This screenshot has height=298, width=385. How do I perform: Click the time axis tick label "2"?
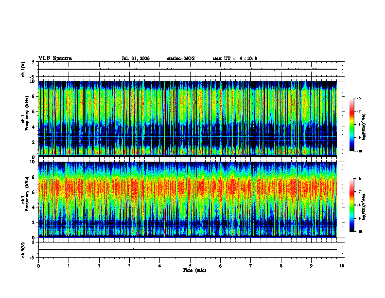point(99,266)
